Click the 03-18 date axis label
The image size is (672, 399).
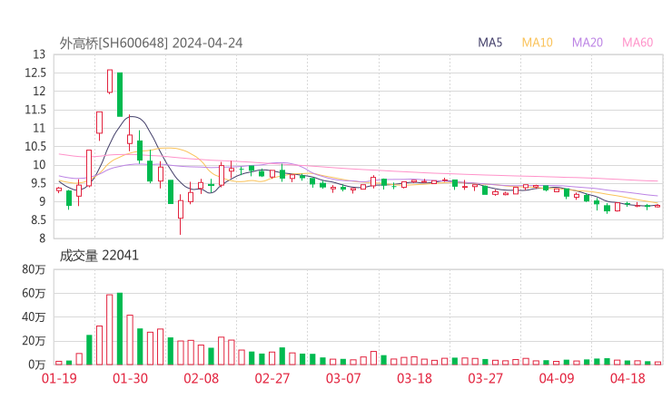(414, 379)
